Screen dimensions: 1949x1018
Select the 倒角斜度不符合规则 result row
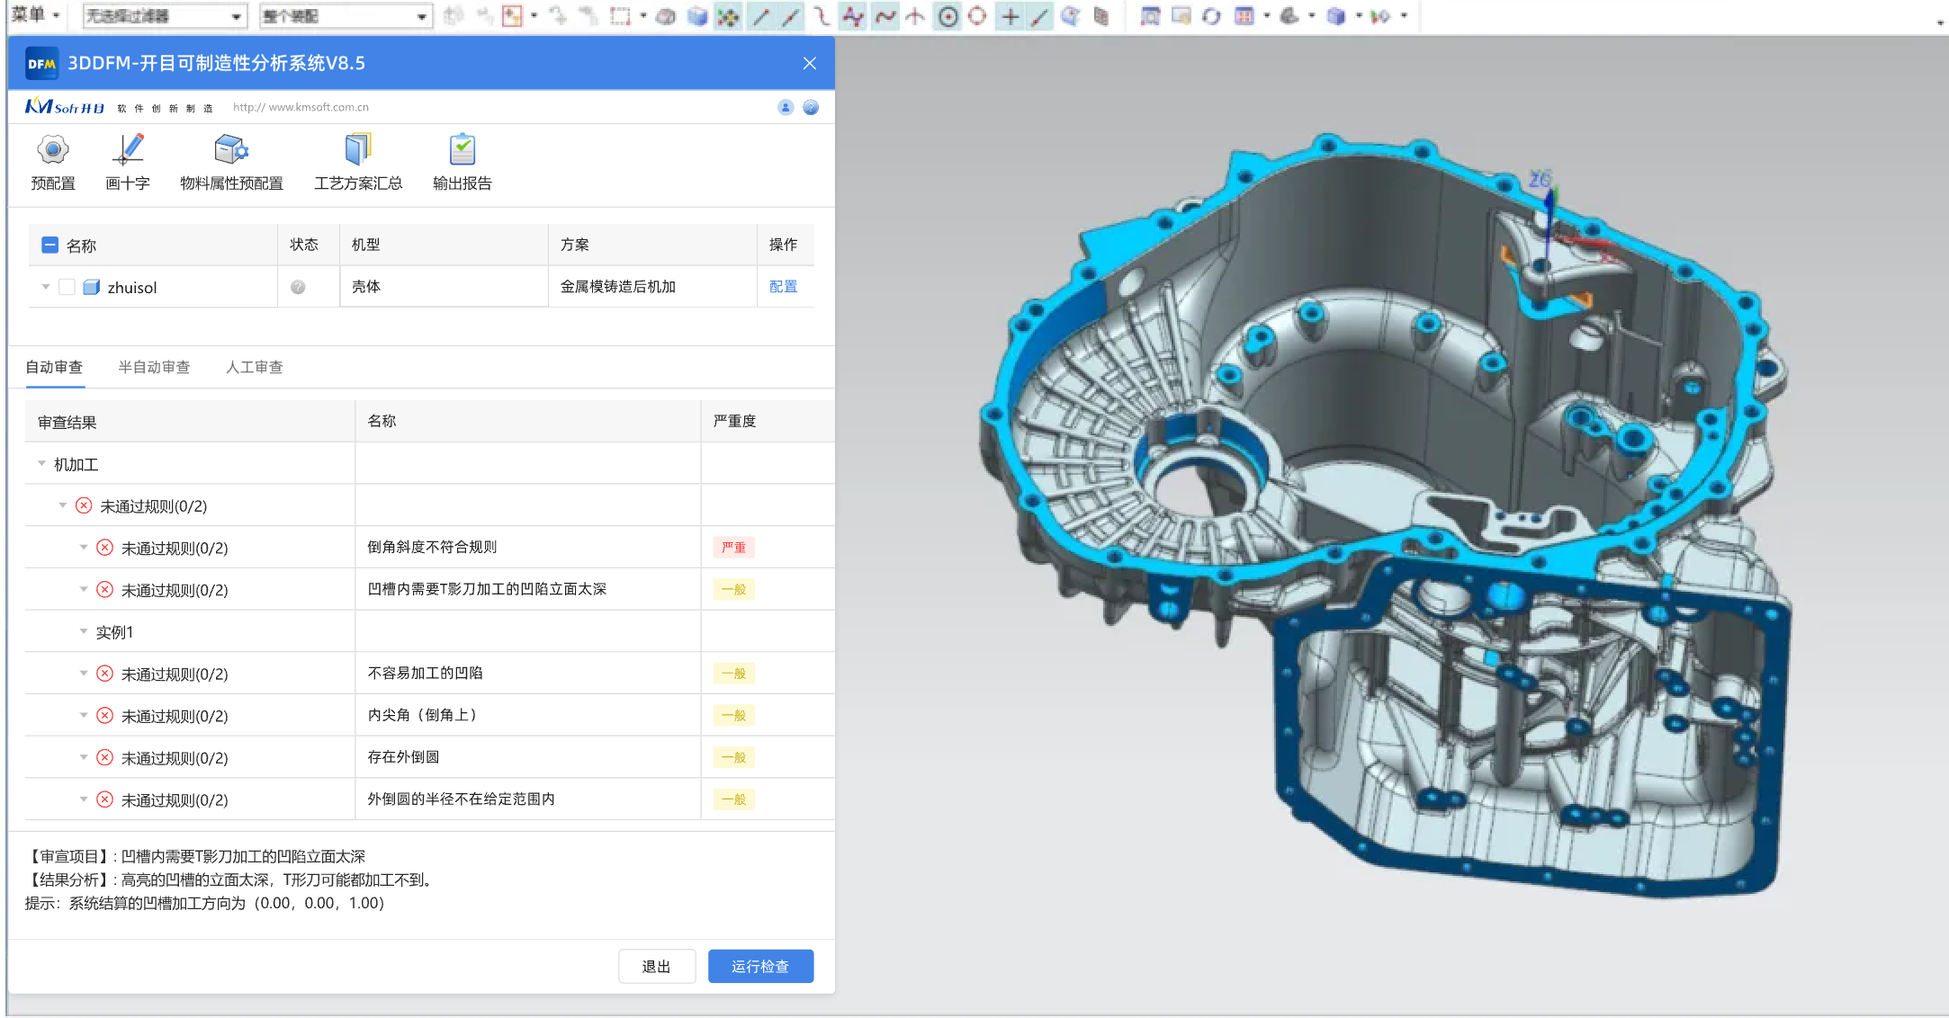[x=432, y=547]
